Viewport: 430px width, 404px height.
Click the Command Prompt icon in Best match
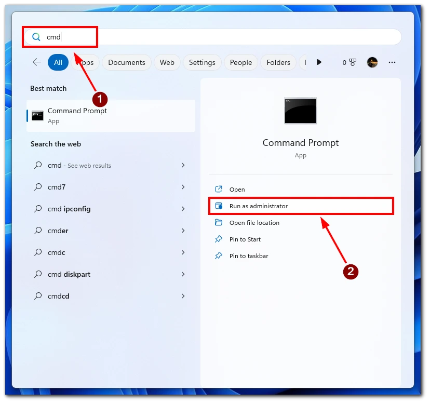(x=37, y=115)
